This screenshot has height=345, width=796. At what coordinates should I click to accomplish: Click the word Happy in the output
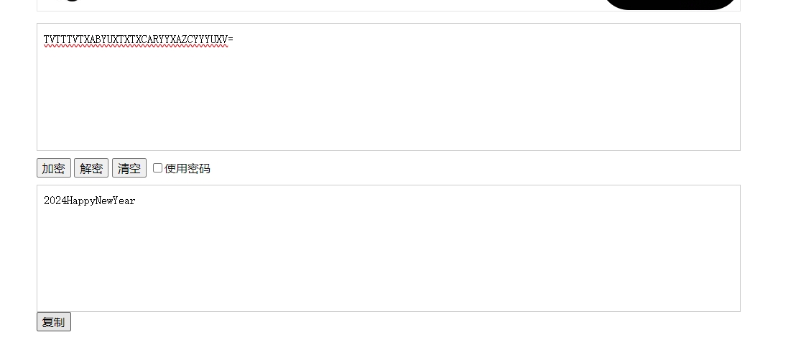point(80,201)
